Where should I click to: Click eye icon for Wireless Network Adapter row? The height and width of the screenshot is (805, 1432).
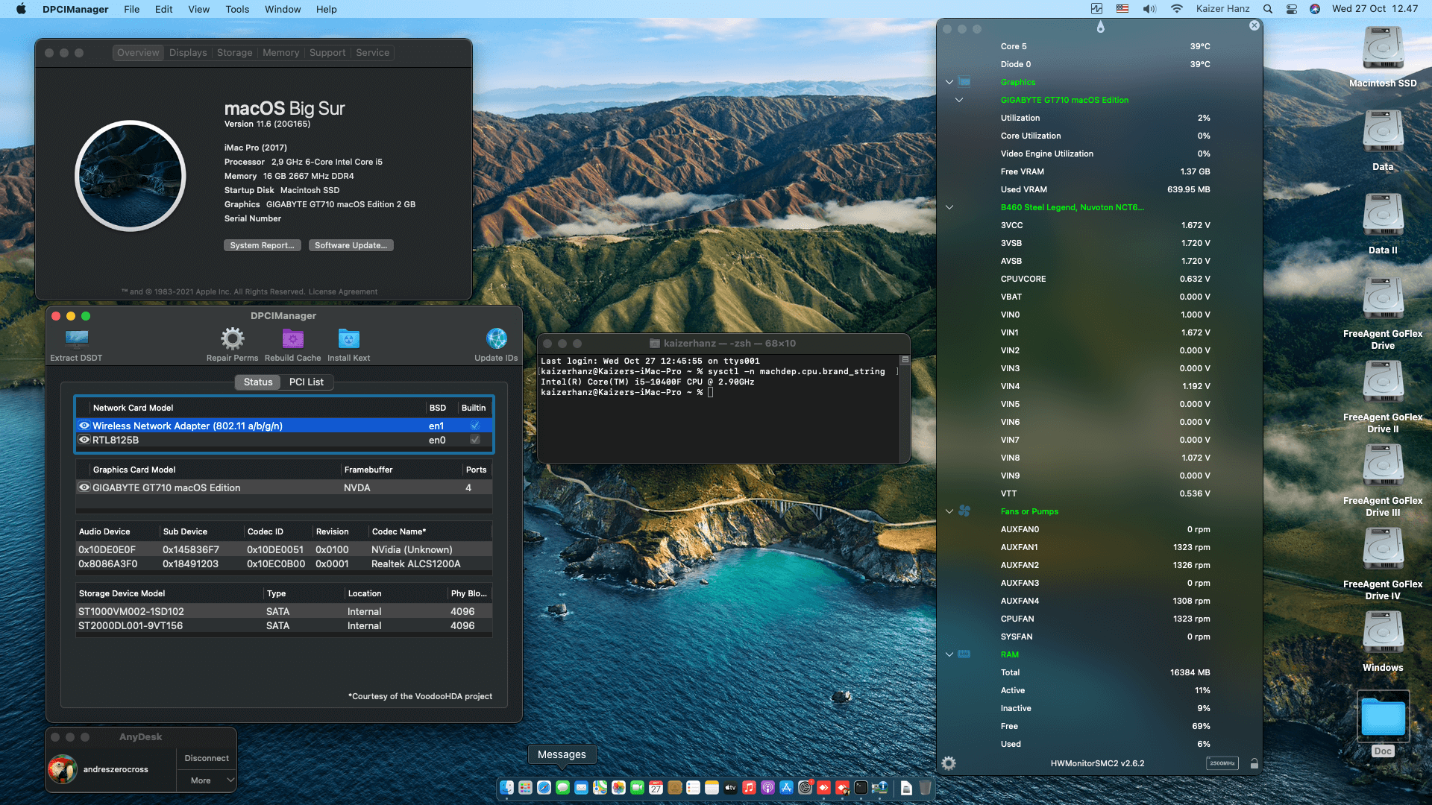point(84,426)
